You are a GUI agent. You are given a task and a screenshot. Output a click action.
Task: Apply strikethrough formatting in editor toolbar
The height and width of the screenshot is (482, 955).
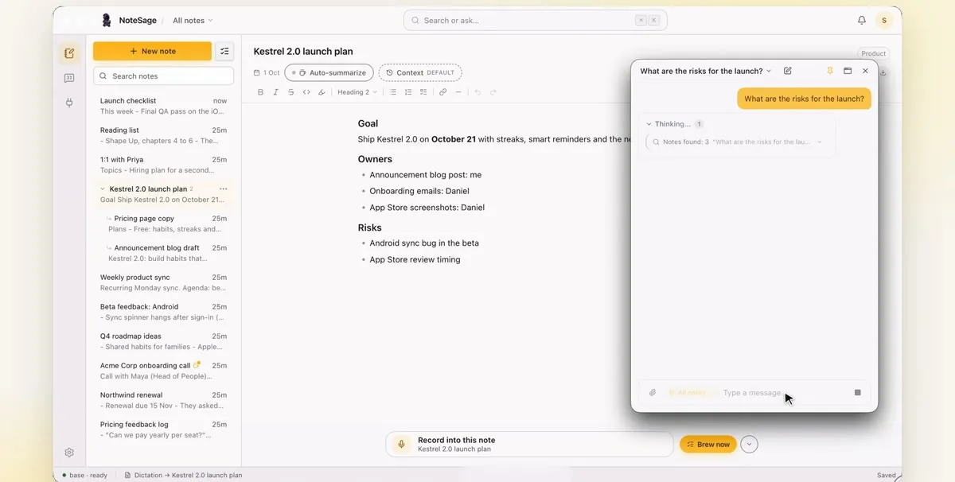[x=291, y=92]
